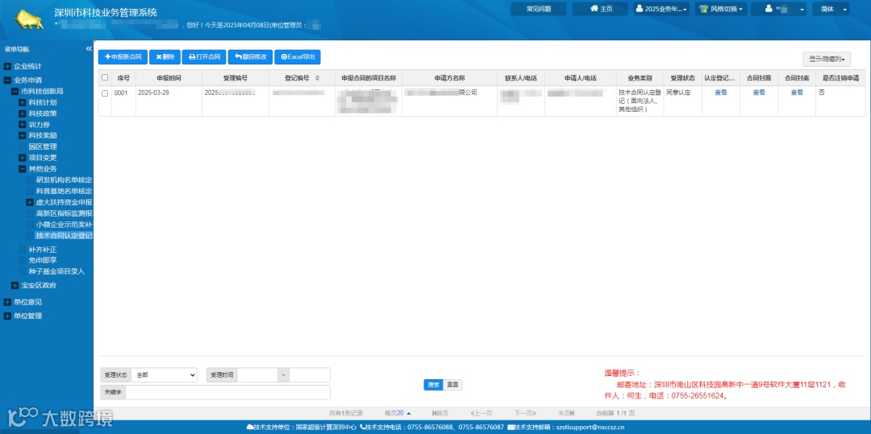Image resolution: width=871 pixels, height=434 pixels.
Task: Click the 删除 button with X icon
Action: 165,56
